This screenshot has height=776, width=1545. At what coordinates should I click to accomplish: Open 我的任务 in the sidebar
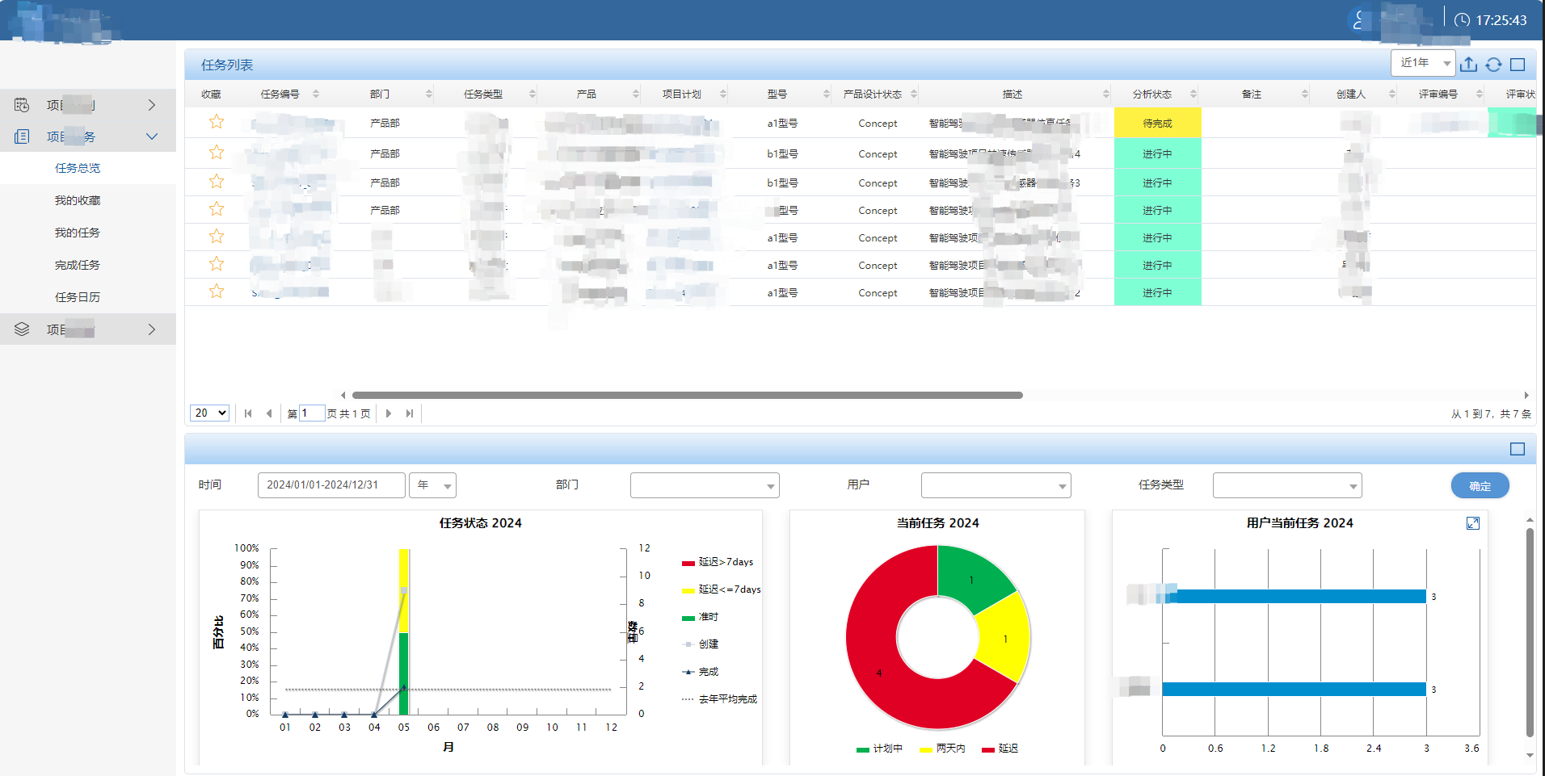[x=78, y=233]
